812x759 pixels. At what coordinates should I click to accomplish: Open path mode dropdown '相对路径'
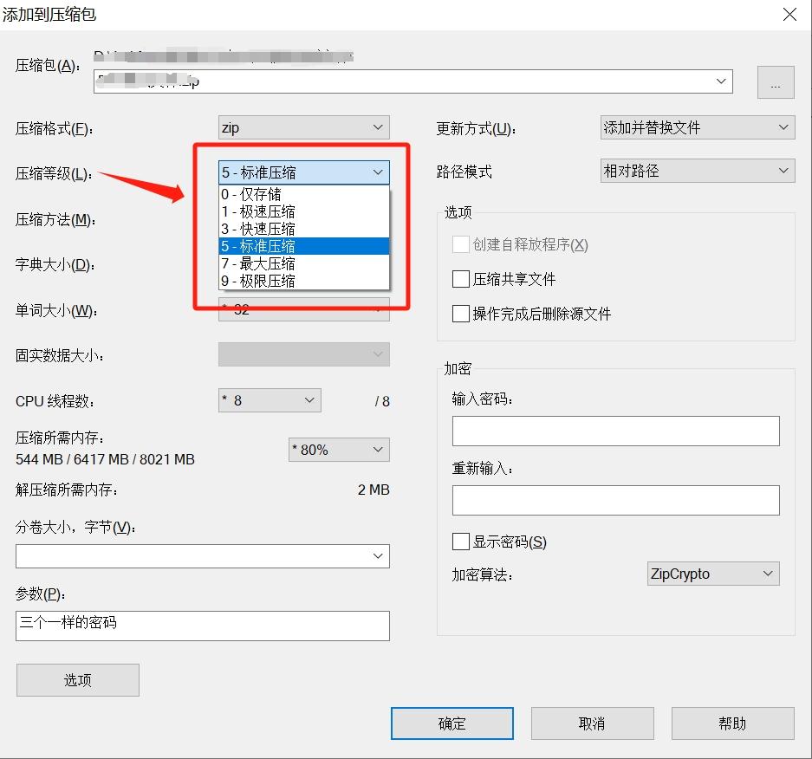[698, 171]
